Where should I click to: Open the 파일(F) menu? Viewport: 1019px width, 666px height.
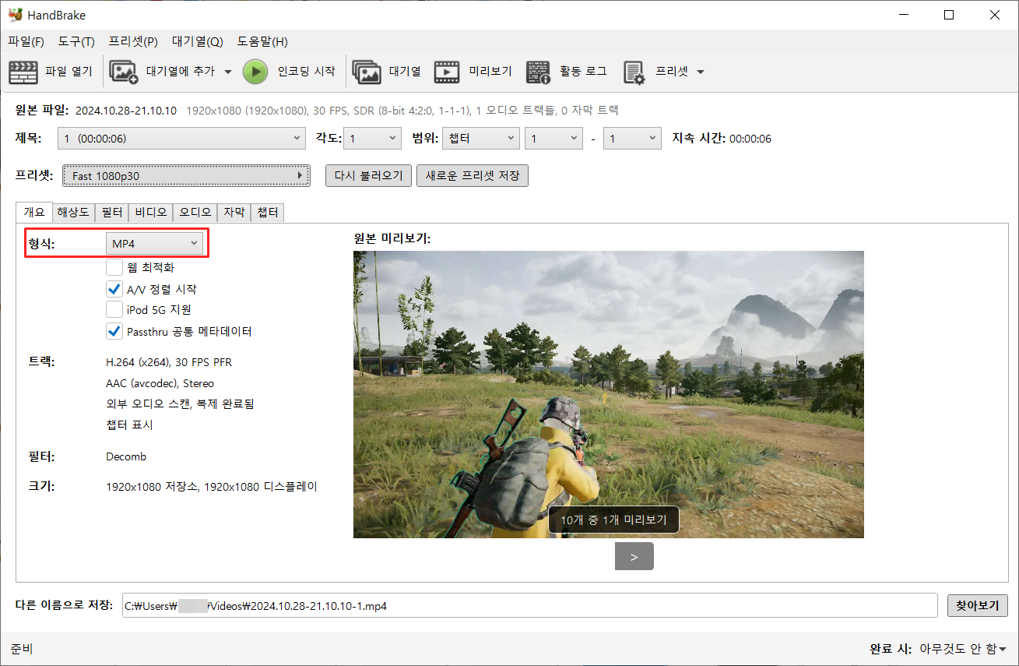click(x=26, y=41)
